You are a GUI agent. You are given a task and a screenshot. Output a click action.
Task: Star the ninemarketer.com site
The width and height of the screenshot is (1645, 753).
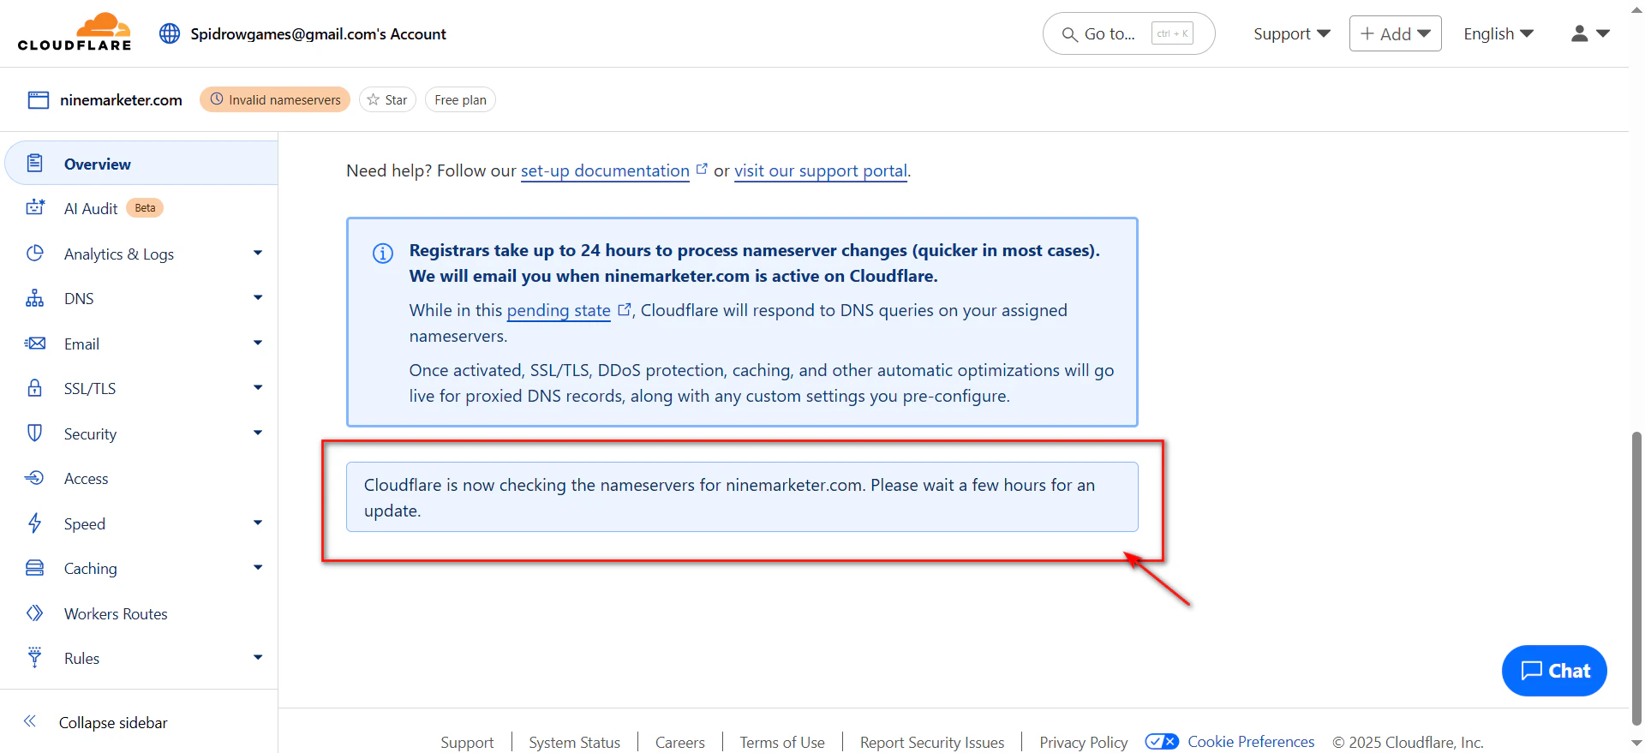[387, 100]
